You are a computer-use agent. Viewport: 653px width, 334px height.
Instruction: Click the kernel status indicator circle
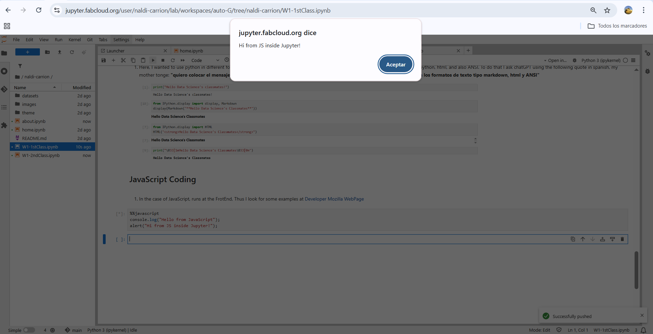tap(626, 60)
